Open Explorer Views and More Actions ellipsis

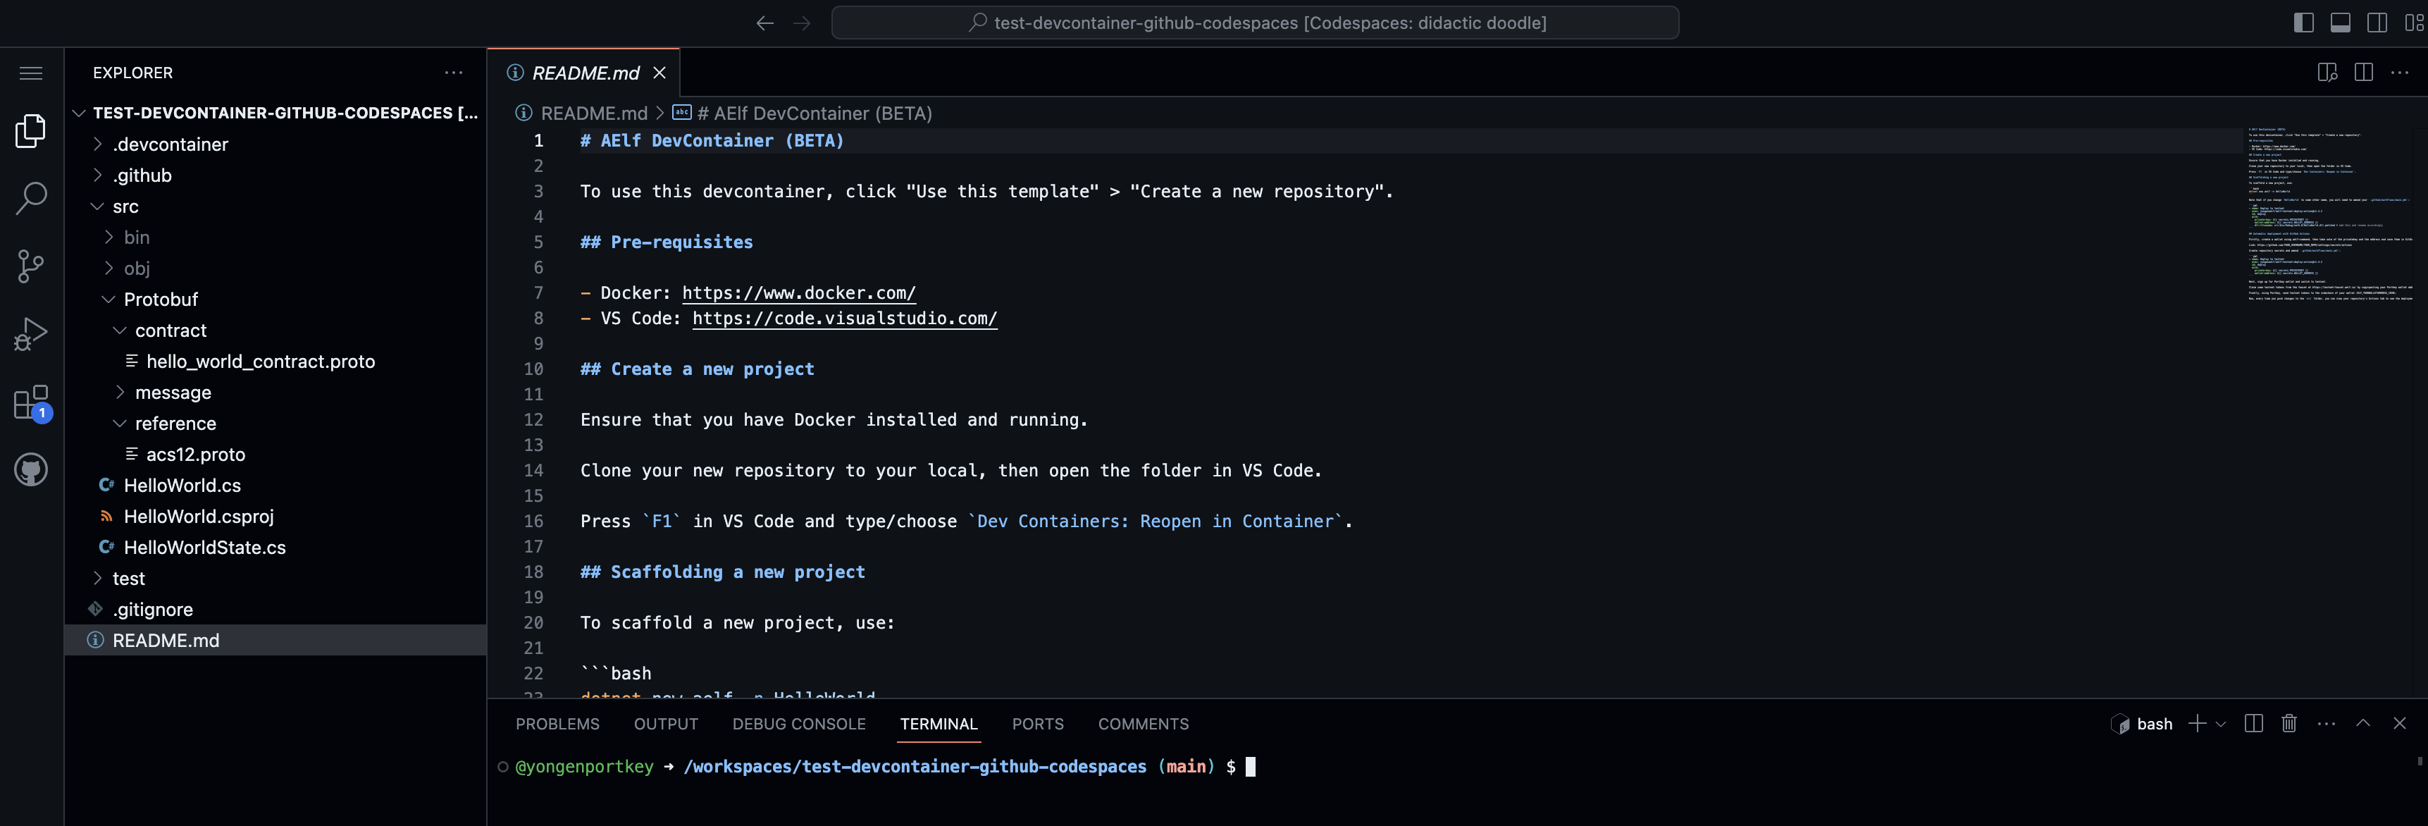click(453, 73)
